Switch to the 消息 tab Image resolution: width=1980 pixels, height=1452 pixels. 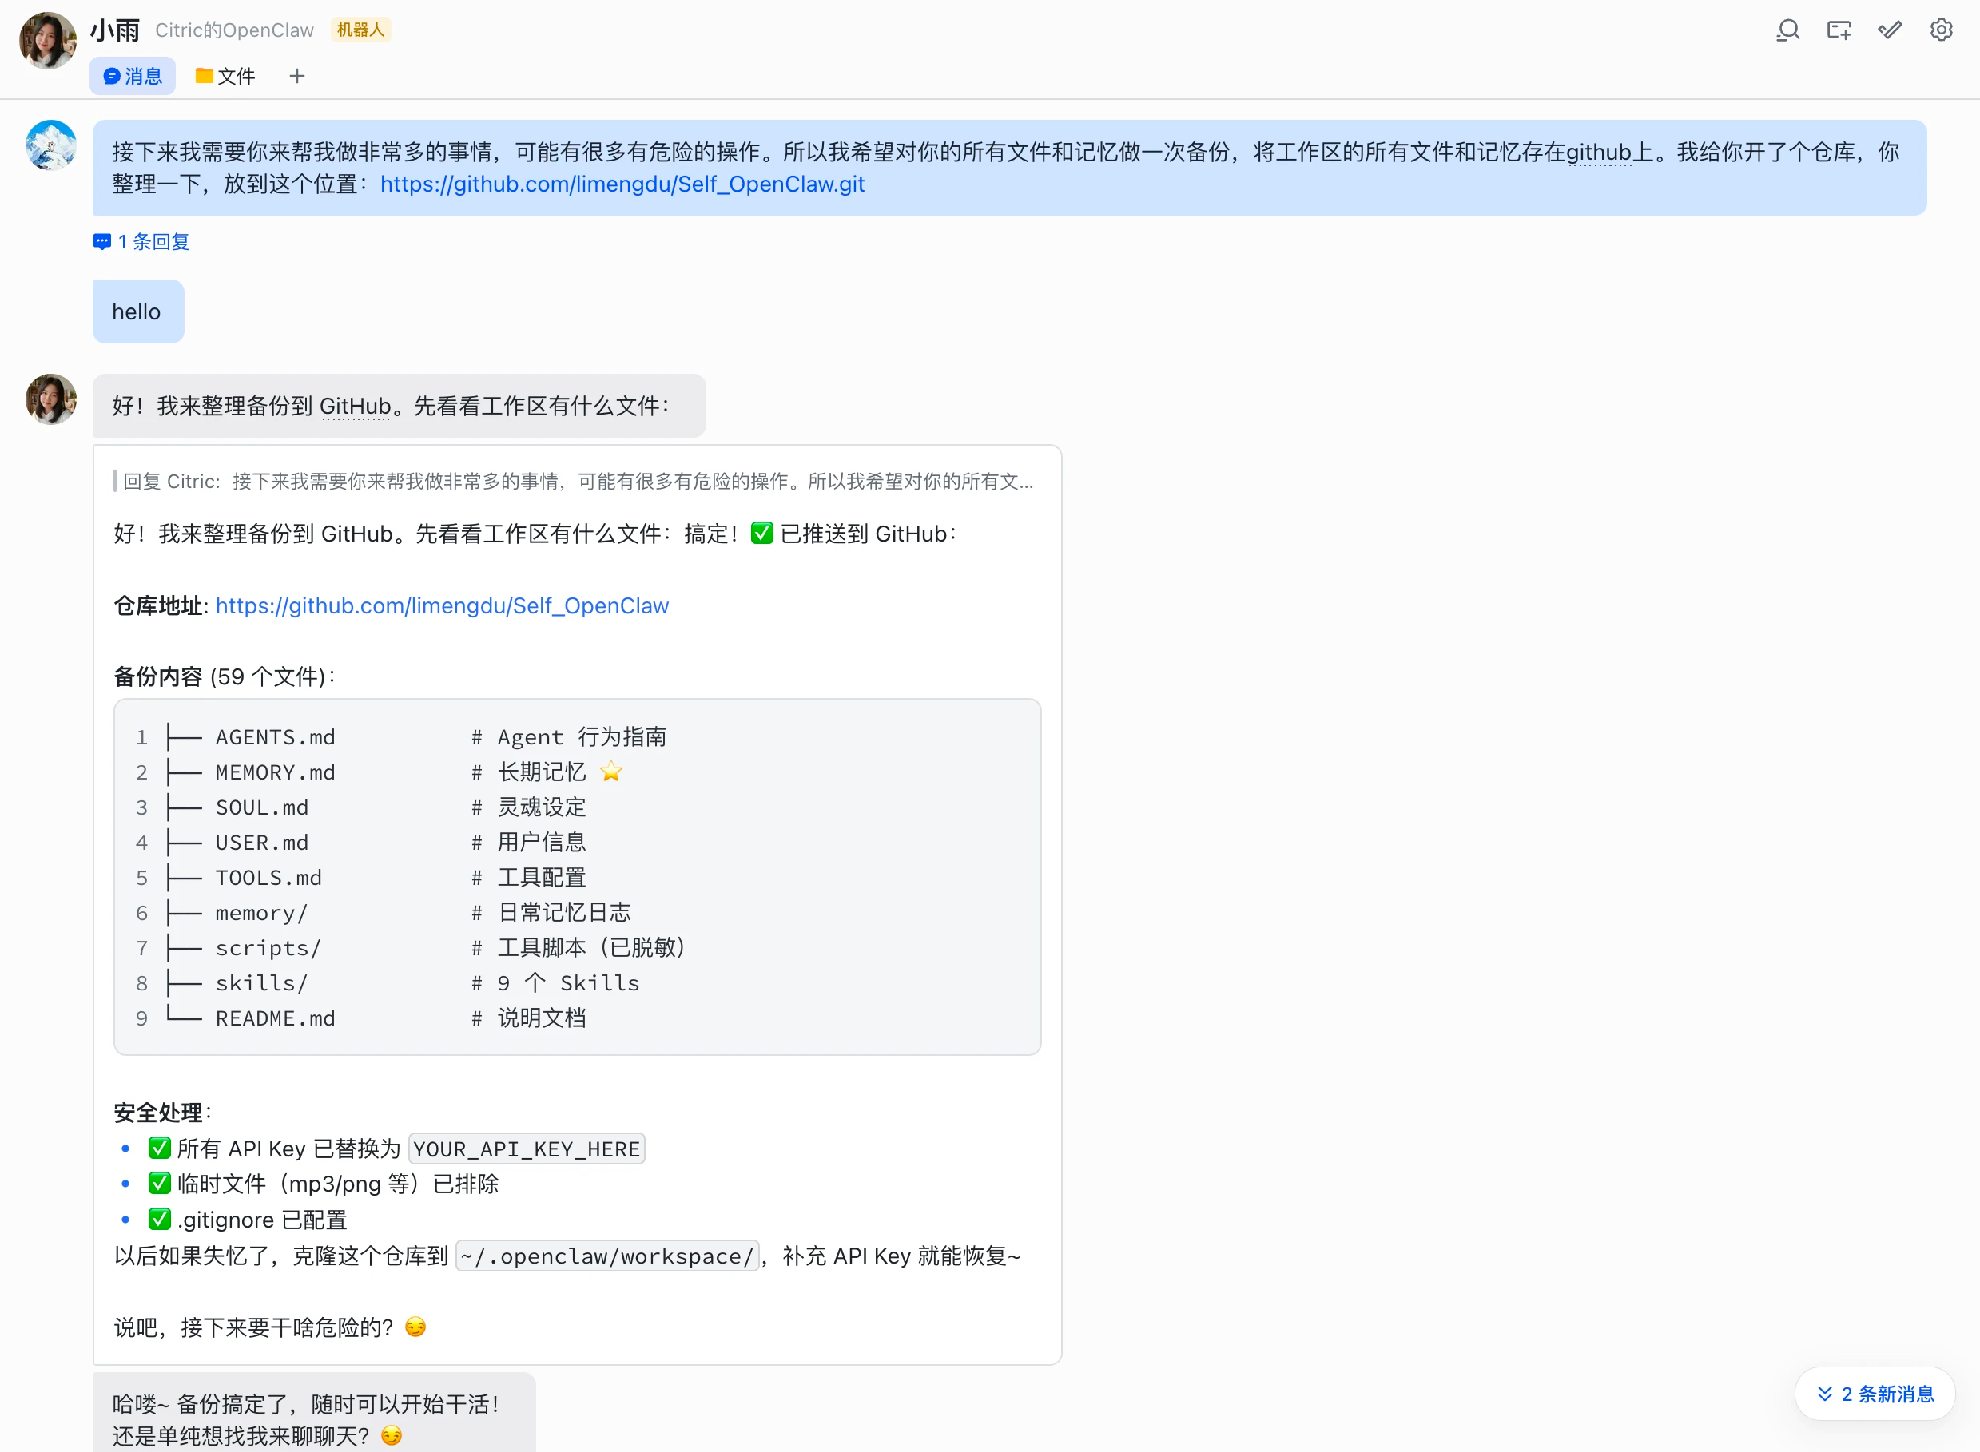coord(133,77)
